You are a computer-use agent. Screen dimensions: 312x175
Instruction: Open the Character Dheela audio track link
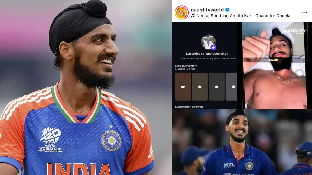click(273, 16)
